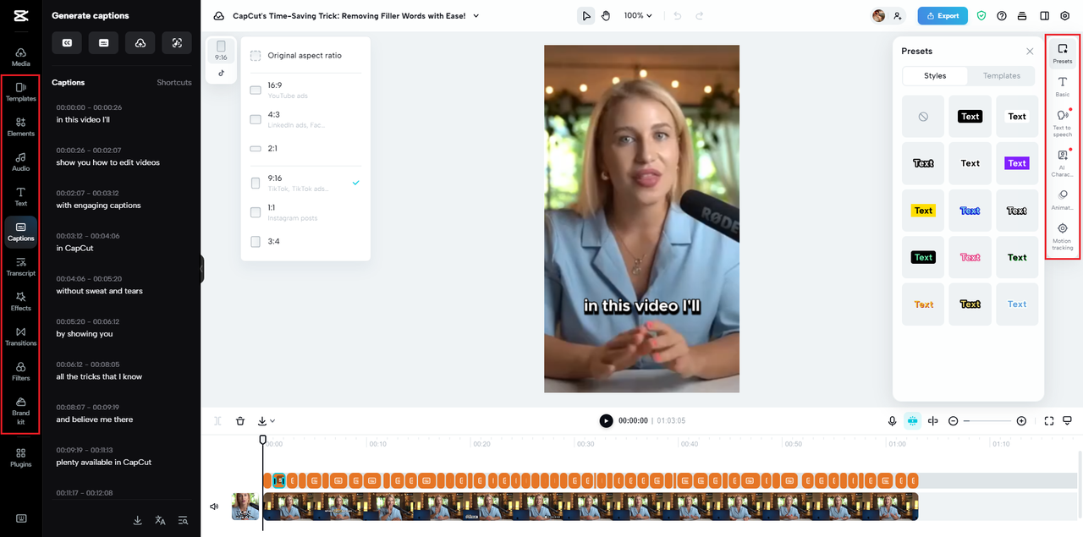
Task: Click the invite collaborator icon
Action: 897,15
